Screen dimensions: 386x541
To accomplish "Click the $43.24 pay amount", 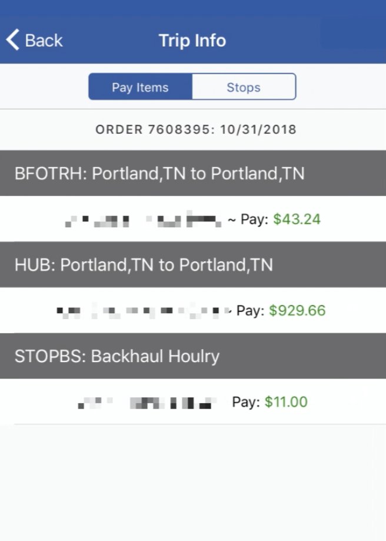I will [297, 219].
